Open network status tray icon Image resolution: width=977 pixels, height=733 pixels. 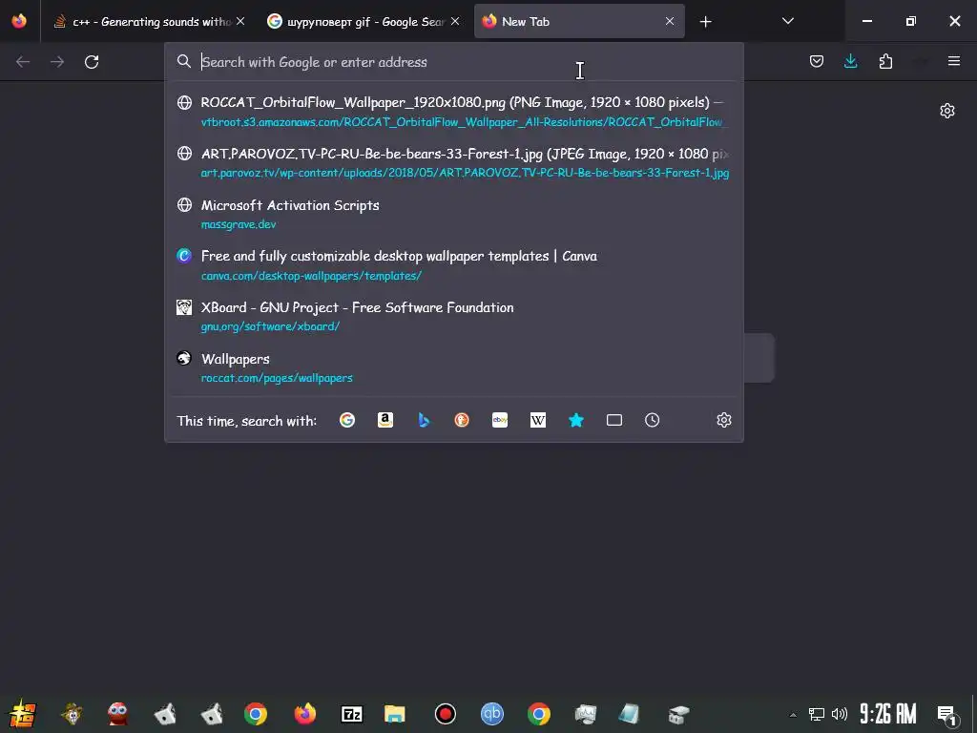click(816, 714)
